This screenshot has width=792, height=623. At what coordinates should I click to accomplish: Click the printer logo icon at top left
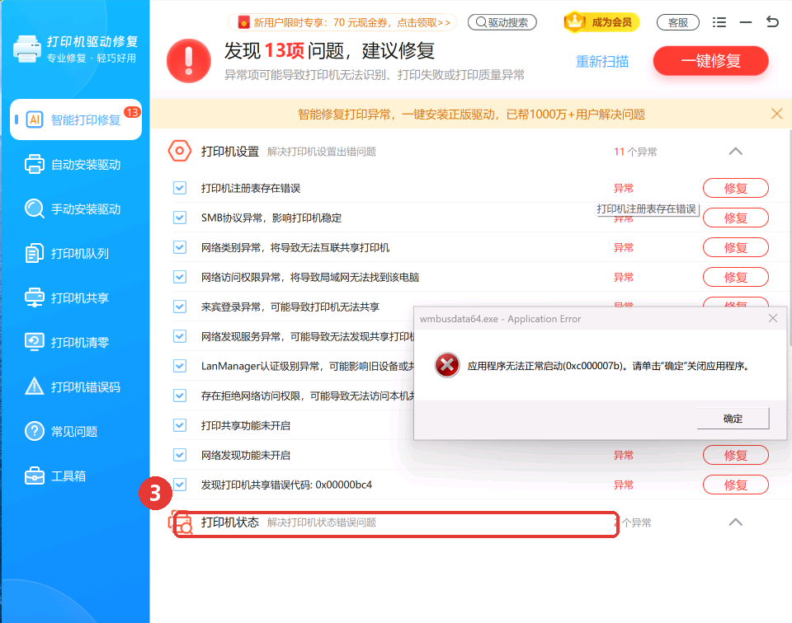click(26, 49)
